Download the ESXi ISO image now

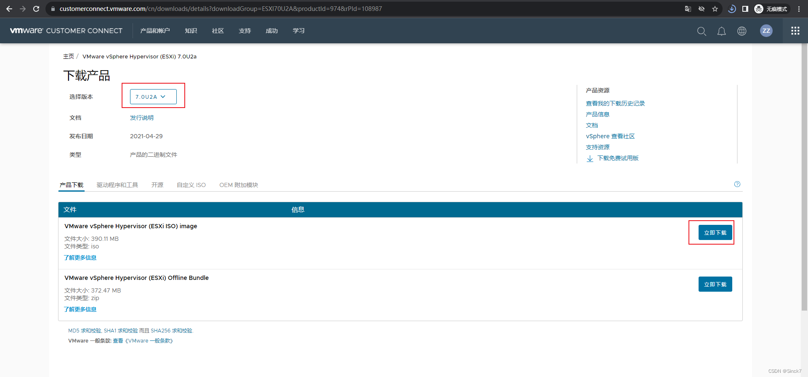[715, 232]
